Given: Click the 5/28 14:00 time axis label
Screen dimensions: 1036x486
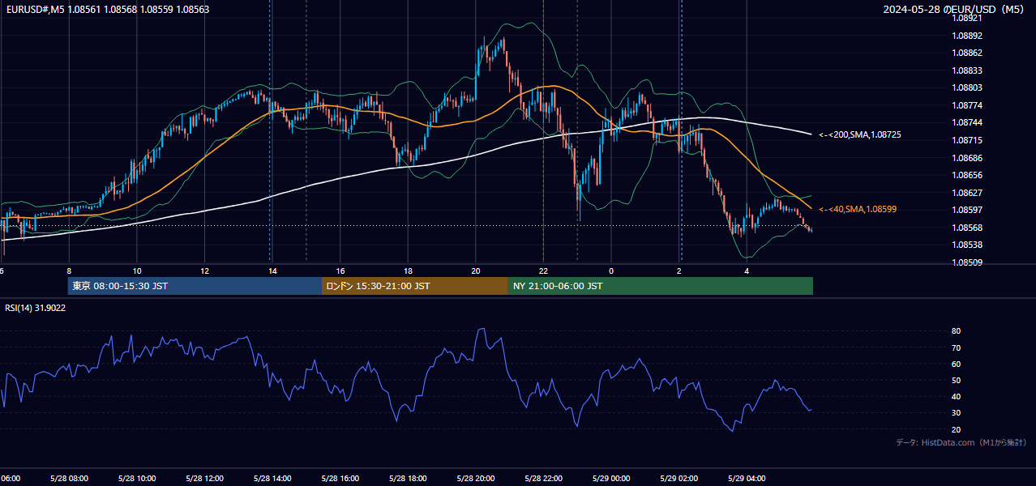Looking at the screenshot, I should point(272,479).
